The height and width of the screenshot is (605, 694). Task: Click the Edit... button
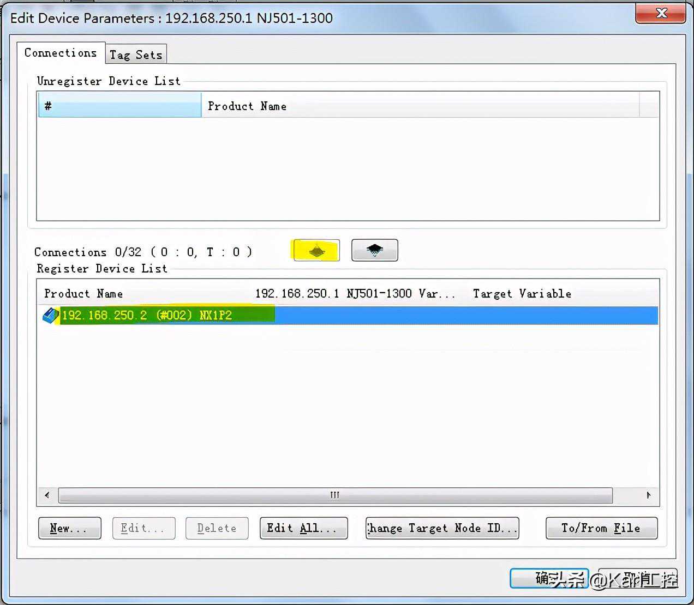143,528
